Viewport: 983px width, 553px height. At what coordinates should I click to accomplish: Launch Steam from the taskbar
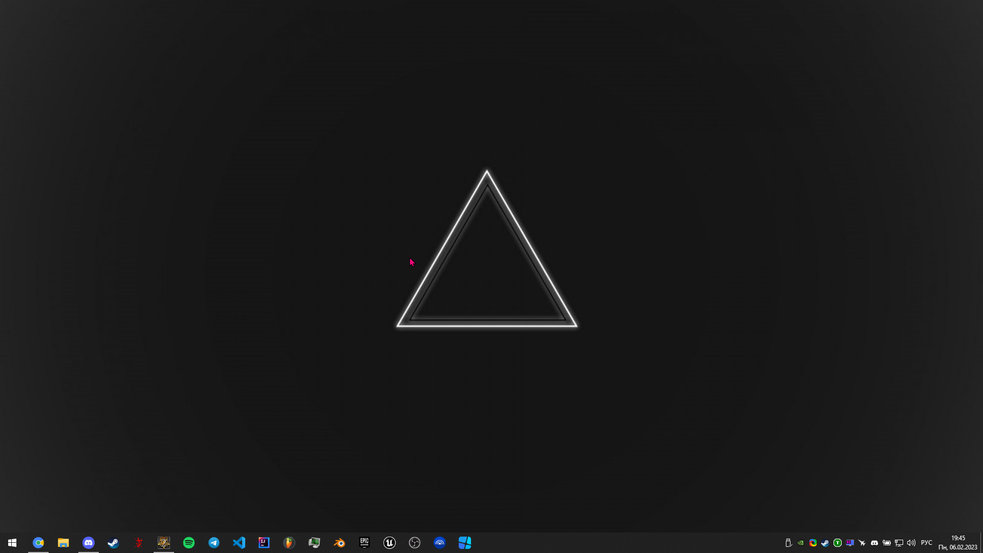pyautogui.click(x=114, y=543)
